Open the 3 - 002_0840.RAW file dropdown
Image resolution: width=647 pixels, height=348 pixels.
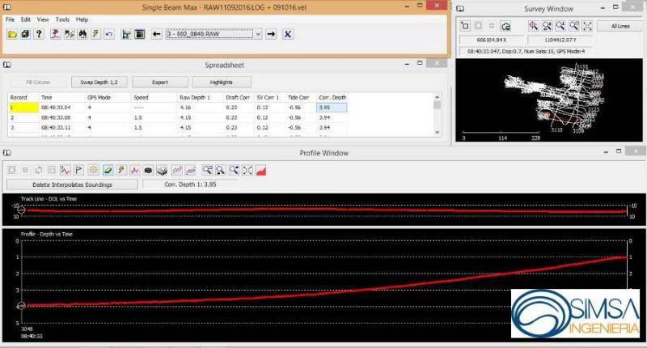(258, 34)
